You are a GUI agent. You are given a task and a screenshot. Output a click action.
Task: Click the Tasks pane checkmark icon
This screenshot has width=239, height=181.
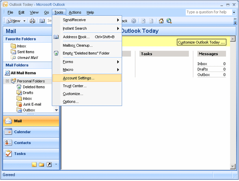8,153
